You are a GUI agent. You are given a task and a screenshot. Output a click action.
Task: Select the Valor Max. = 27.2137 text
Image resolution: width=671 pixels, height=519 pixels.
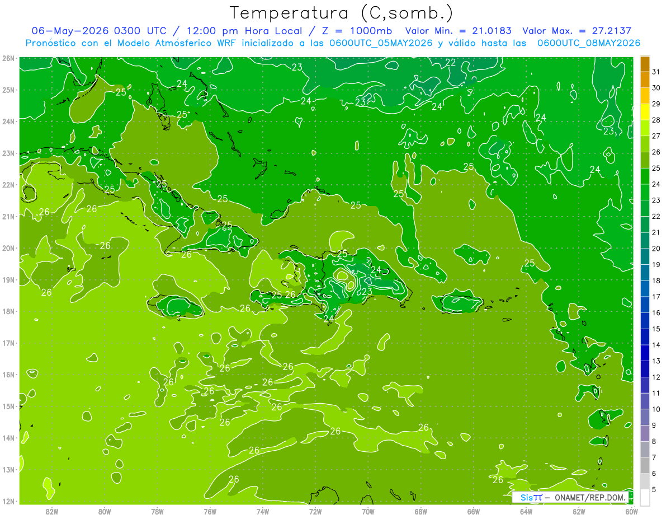click(x=577, y=31)
